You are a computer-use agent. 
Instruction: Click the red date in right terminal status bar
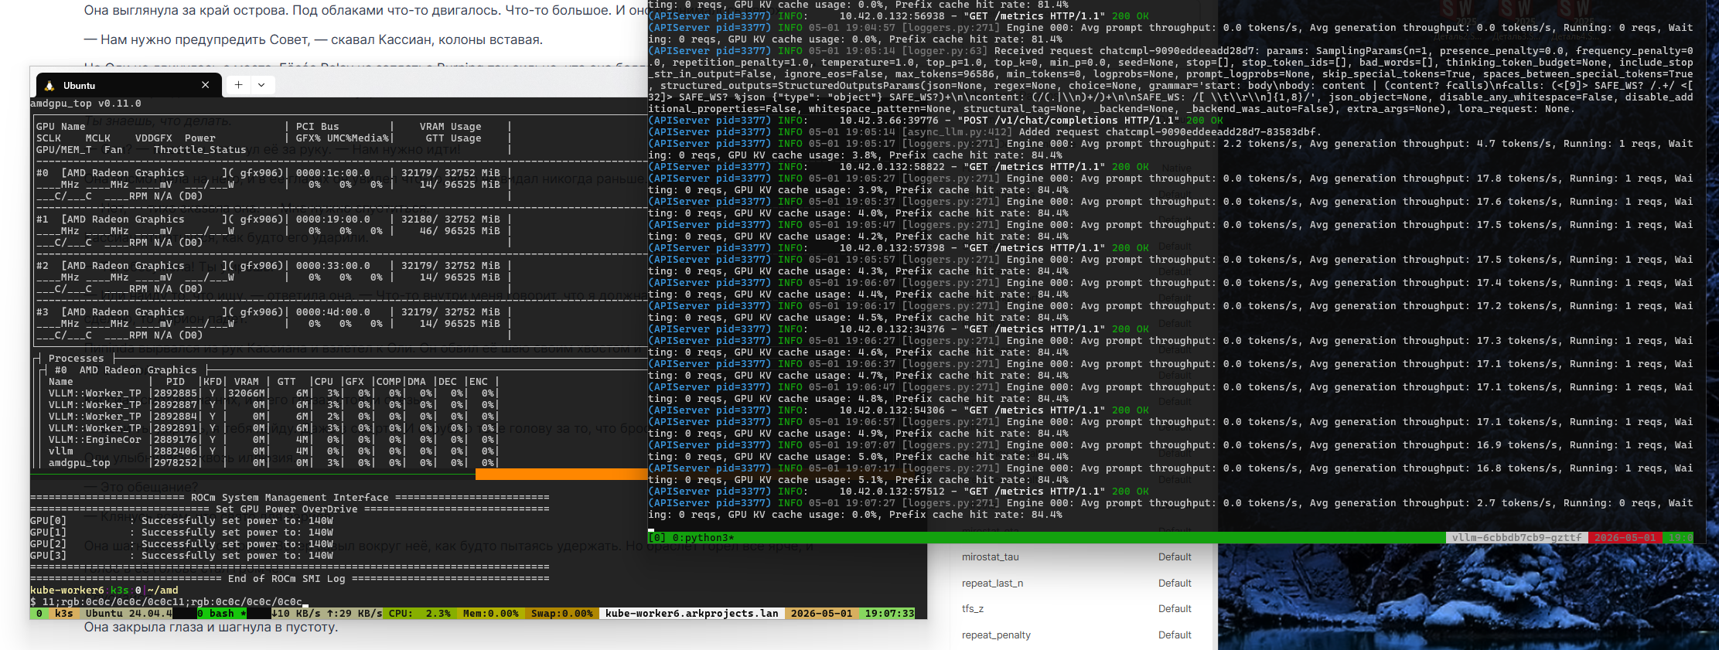(1625, 538)
